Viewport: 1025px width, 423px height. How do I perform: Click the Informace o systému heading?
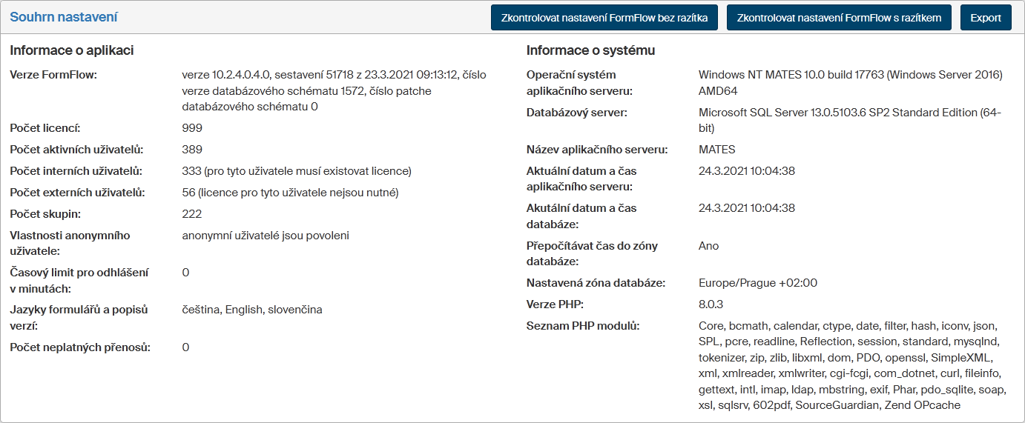tap(590, 50)
